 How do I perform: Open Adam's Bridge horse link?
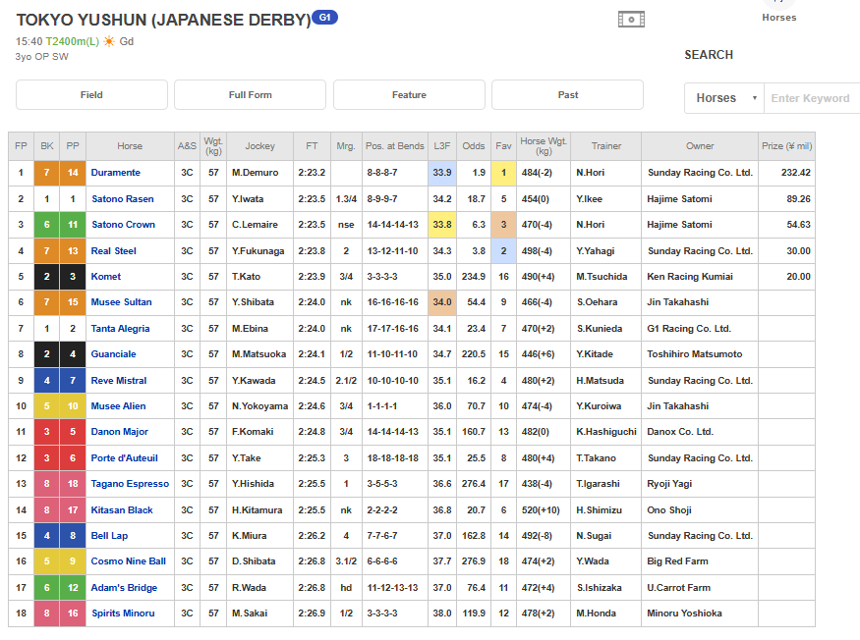124,587
